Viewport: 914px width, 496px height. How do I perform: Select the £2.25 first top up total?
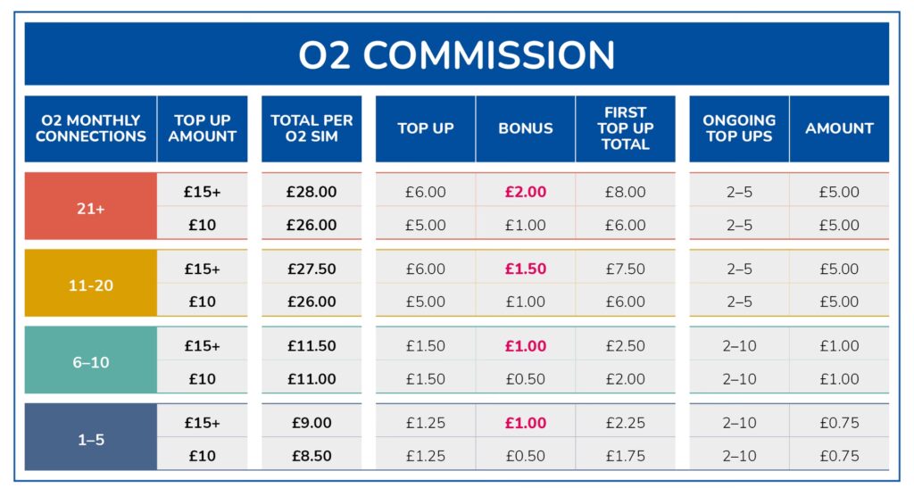pyautogui.click(x=625, y=422)
